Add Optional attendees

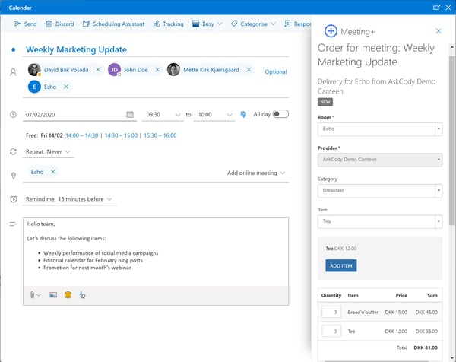tap(276, 72)
